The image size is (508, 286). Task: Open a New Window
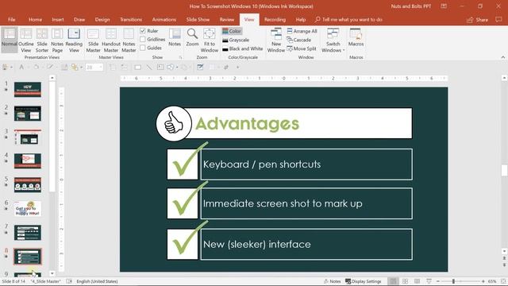(x=276, y=41)
